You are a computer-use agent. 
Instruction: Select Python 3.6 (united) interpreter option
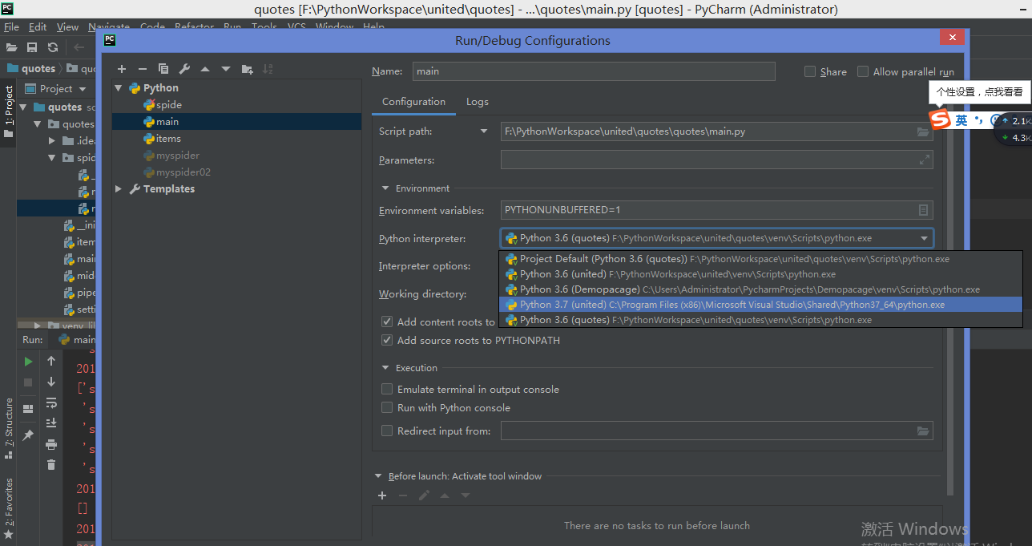tap(760, 274)
